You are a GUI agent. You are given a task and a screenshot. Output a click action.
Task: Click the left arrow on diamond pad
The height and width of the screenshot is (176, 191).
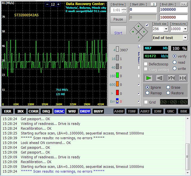point(133,32)
